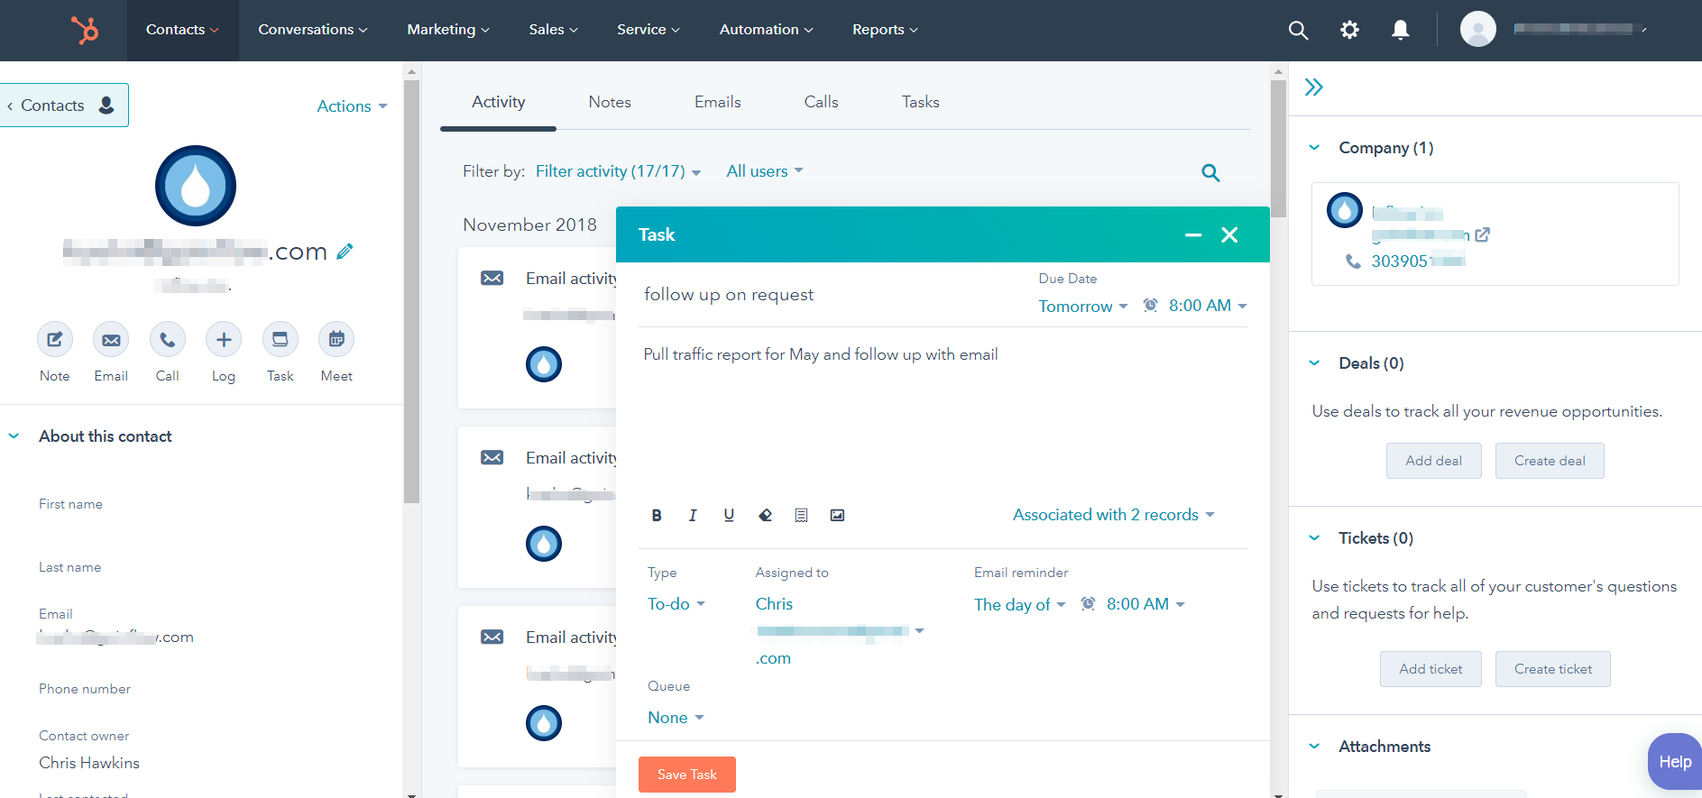Apply underline formatting in task editor
This screenshot has width=1702, height=798.
point(729,516)
